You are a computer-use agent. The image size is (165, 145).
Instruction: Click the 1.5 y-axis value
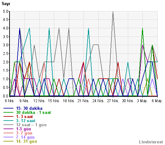[6, 70]
